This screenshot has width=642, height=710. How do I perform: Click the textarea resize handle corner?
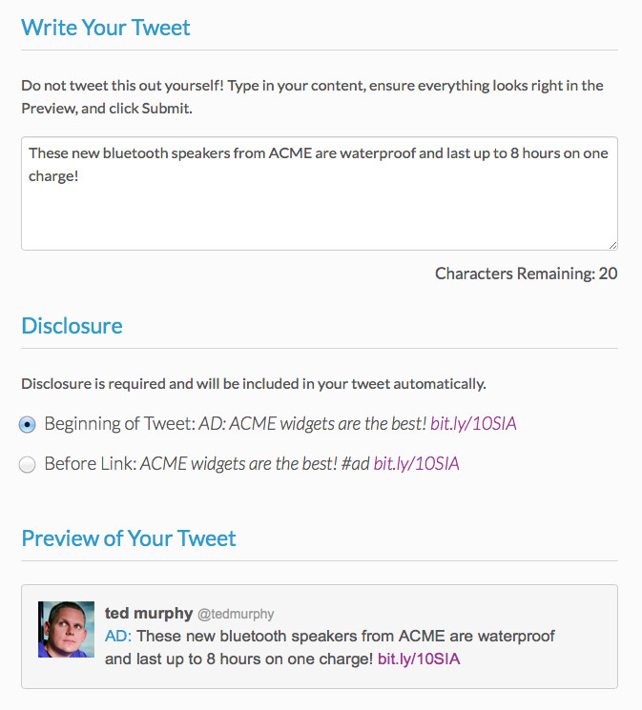coord(612,245)
